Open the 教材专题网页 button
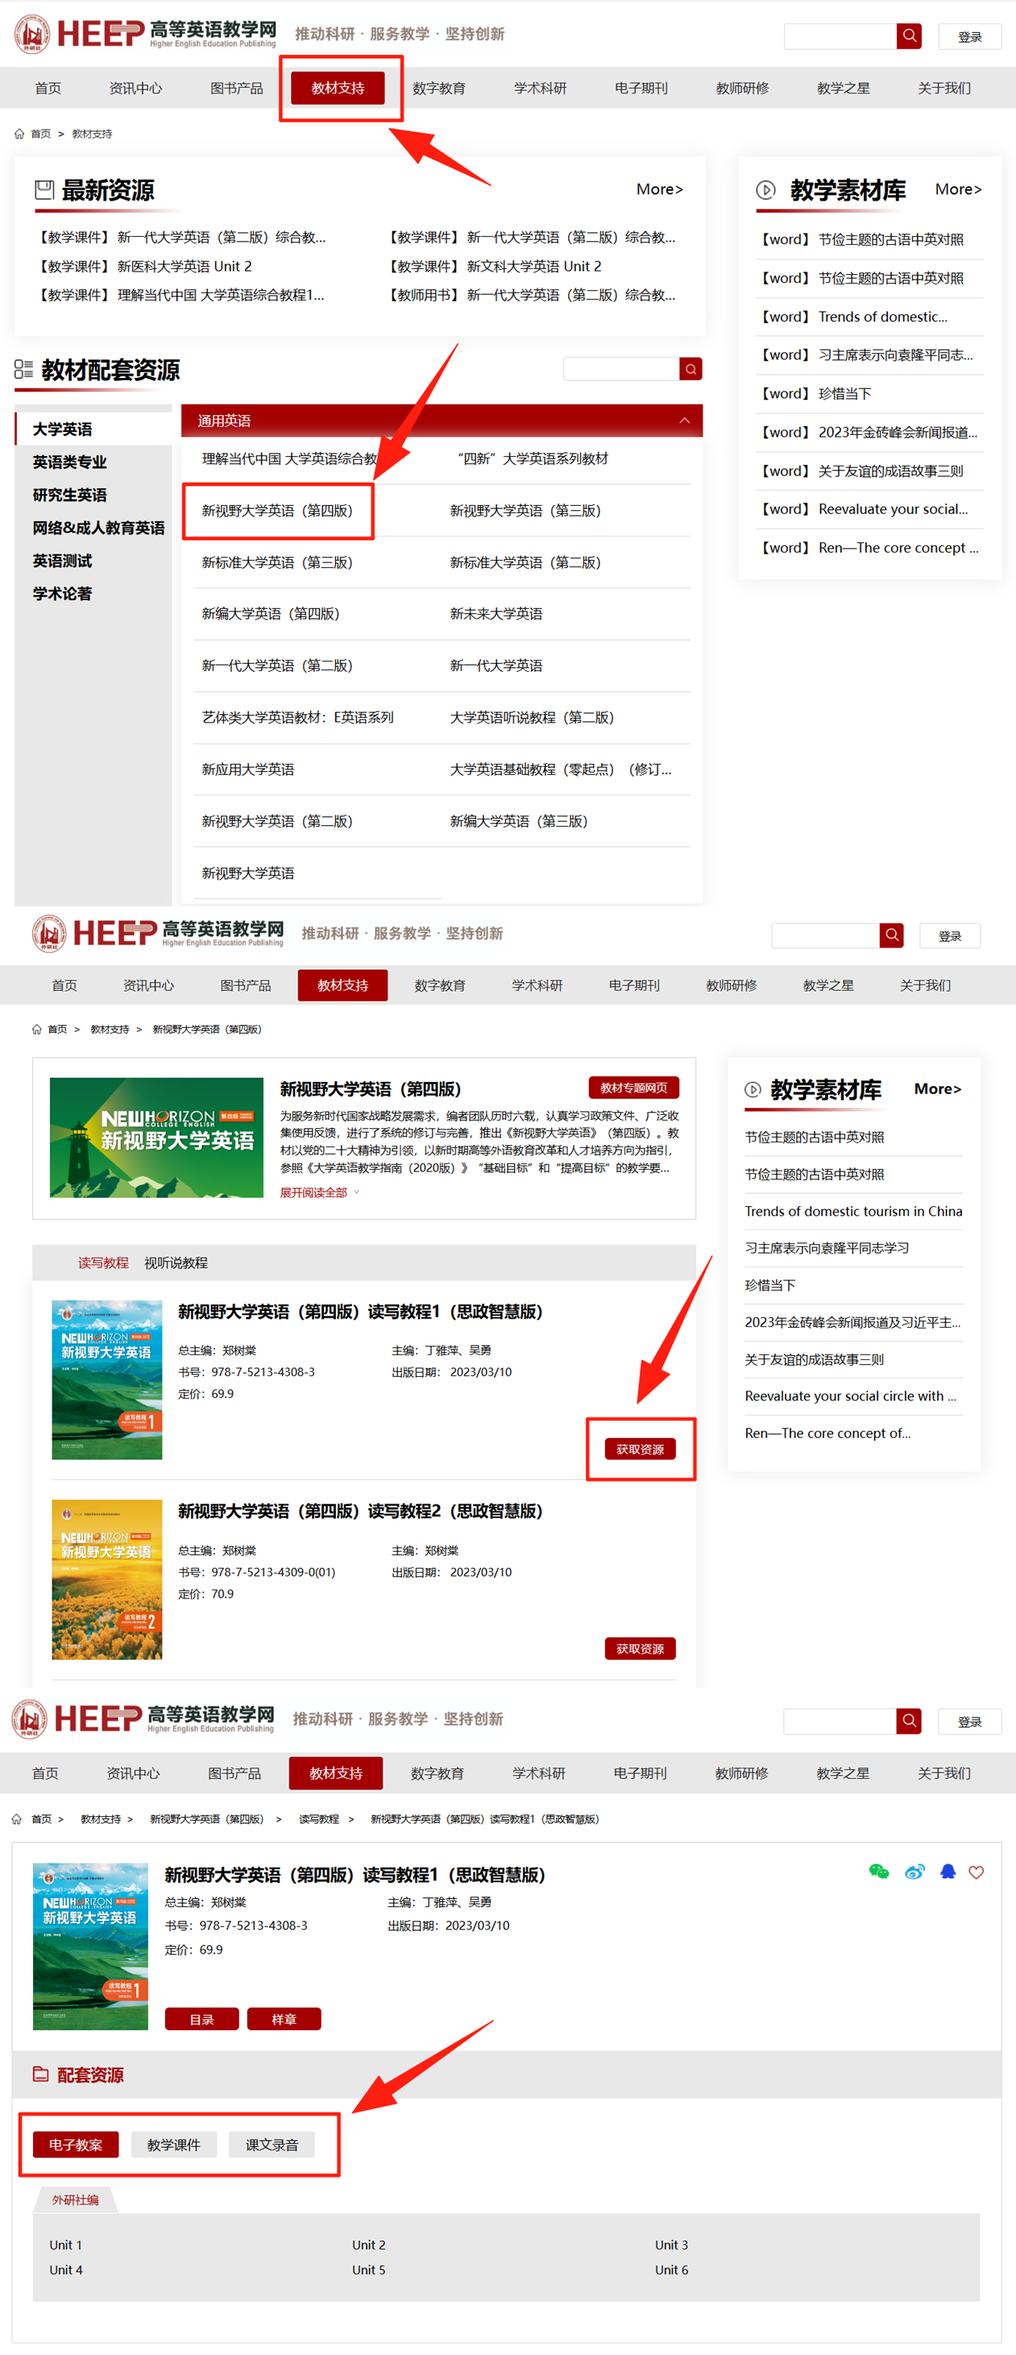 pyautogui.click(x=632, y=1087)
